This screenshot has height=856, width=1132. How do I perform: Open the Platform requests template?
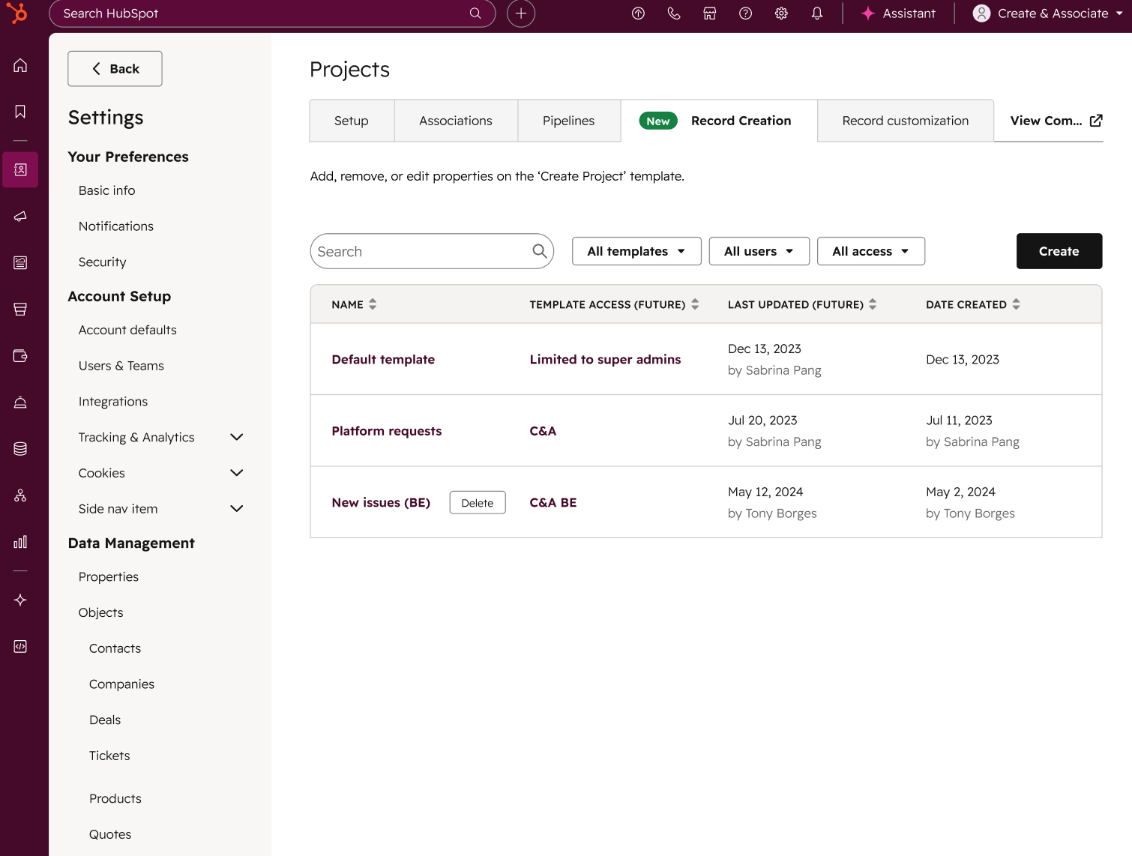pos(387,431)
